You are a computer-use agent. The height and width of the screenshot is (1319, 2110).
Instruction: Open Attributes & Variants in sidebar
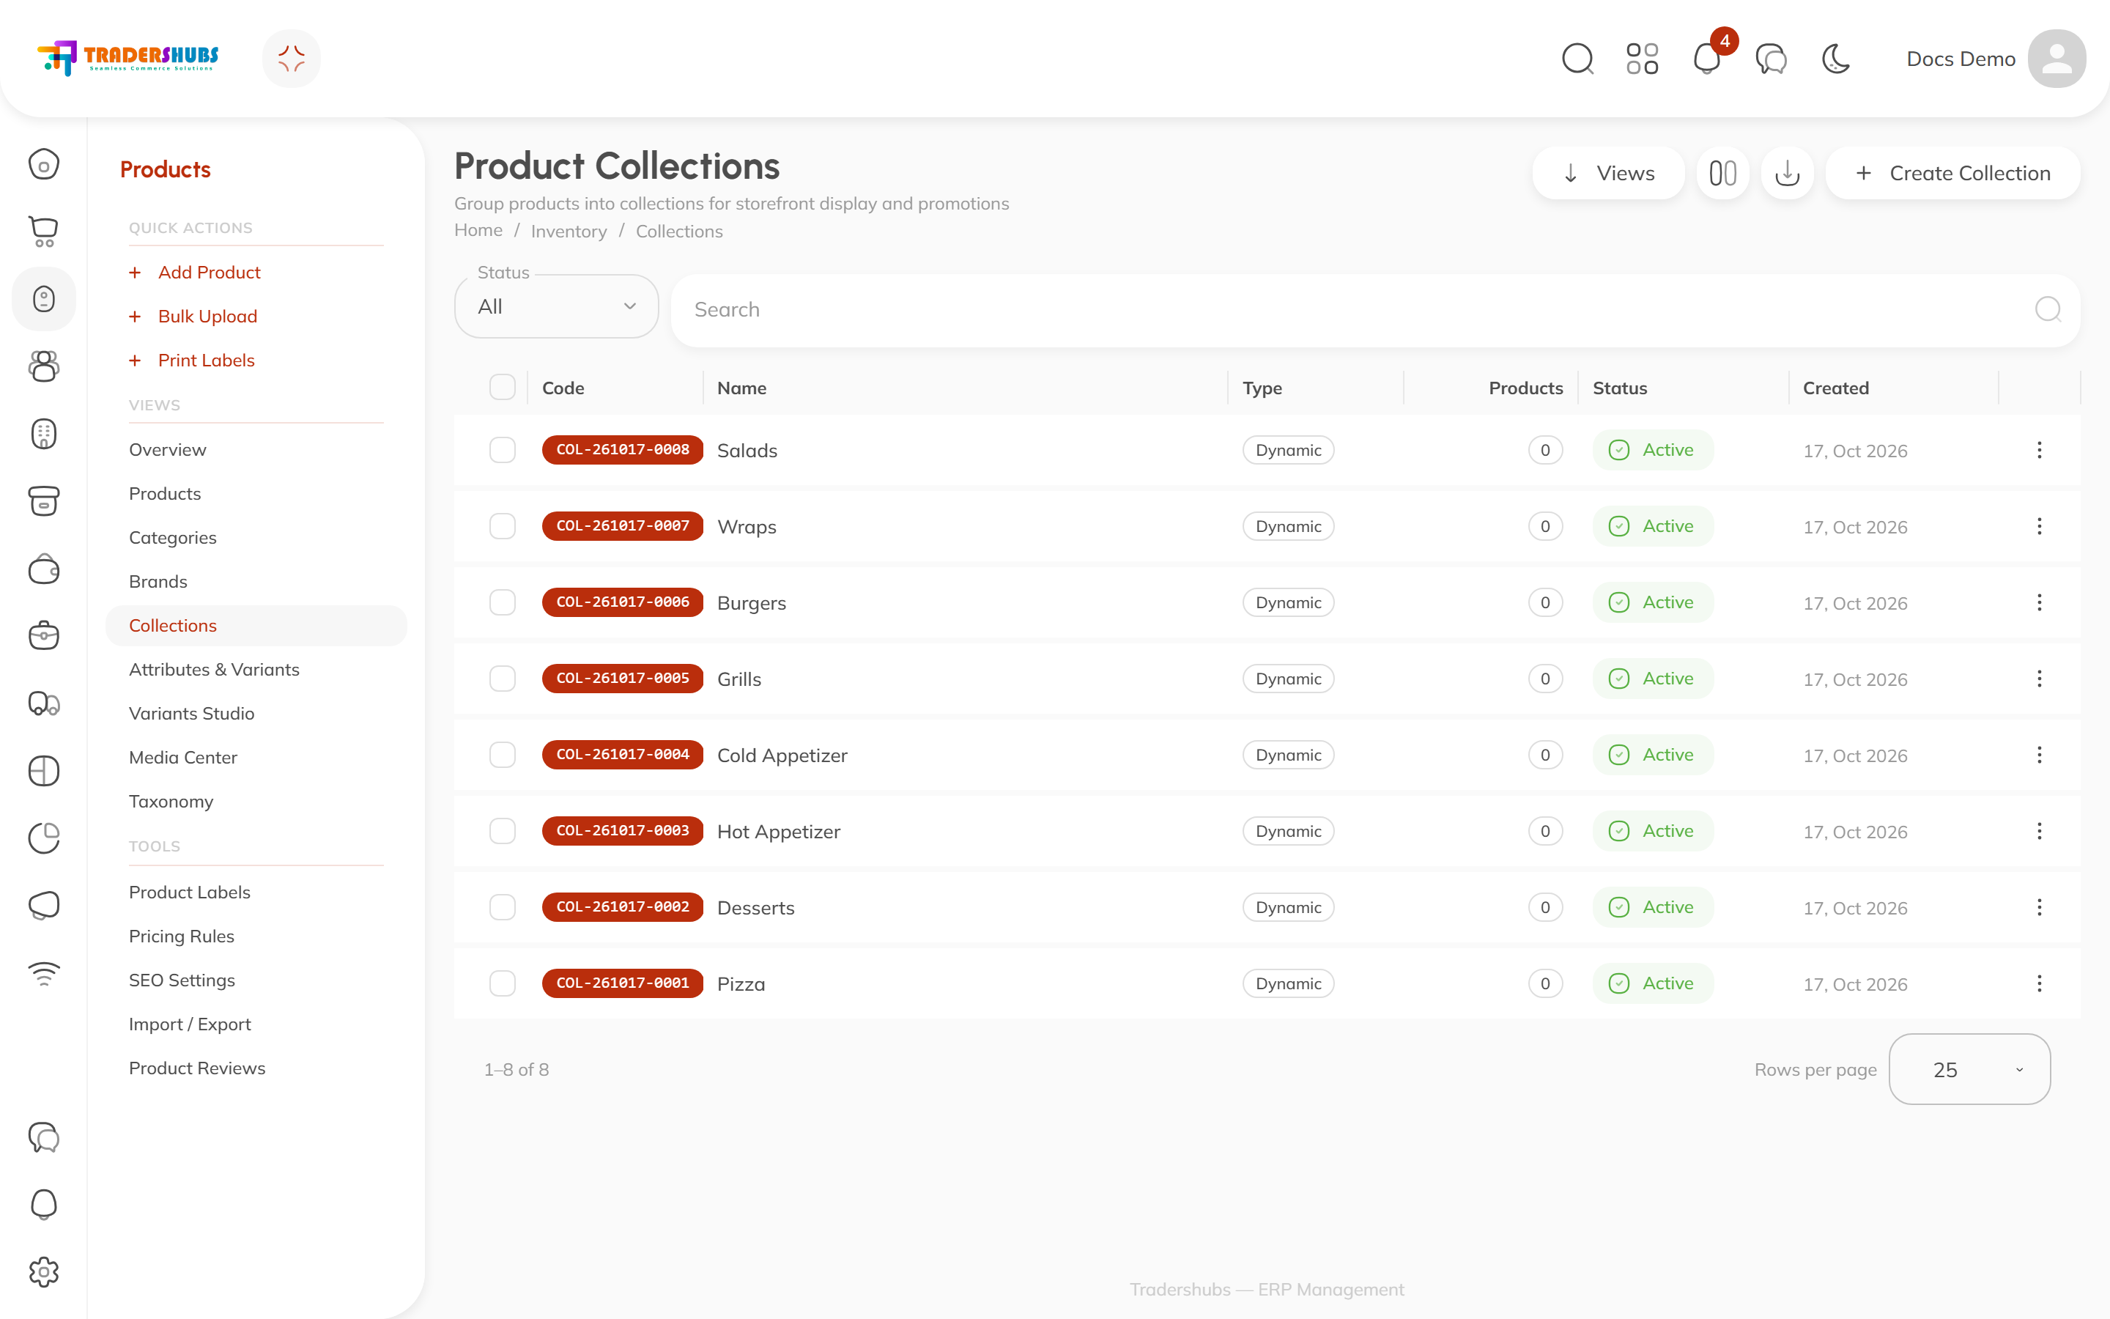(x=214, y=669)
